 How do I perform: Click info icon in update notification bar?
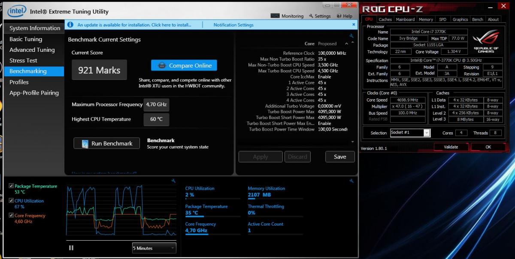point(70,25)
